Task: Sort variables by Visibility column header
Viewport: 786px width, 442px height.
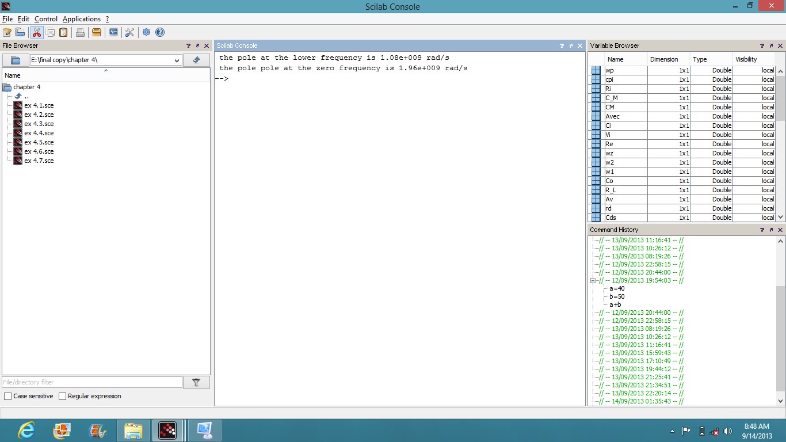Action: (x=754, y=59)
